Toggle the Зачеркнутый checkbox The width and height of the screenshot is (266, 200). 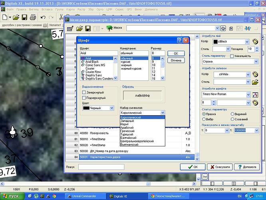click(x=84, y=92)
